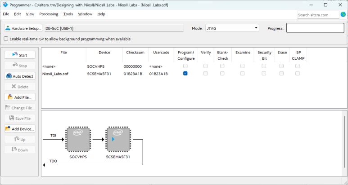Click the Change File button
Screen dimensions: 348x185
click(x=20, y=108)
